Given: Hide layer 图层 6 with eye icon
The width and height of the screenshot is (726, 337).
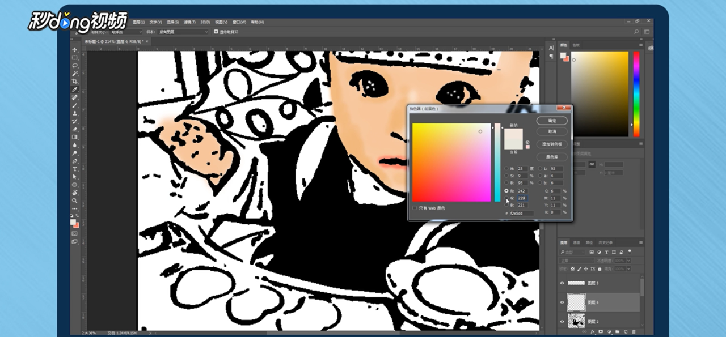Looking at the screenshot, I should click(x=562, y=302).
